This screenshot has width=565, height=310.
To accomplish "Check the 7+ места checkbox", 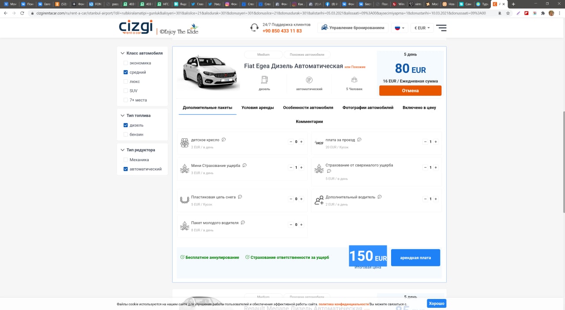I will coord(126,100).
